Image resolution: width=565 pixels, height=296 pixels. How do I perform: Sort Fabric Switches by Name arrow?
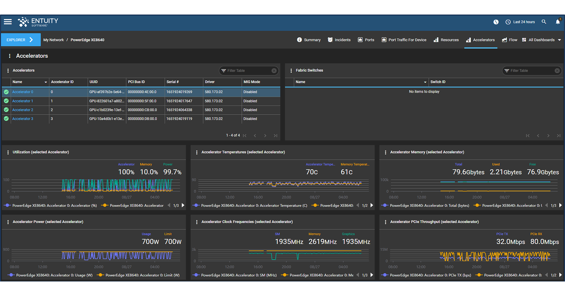(425, 82)
